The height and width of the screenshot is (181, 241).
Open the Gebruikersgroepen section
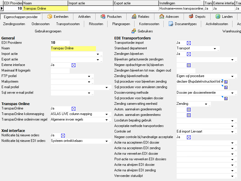pos(48,31)
